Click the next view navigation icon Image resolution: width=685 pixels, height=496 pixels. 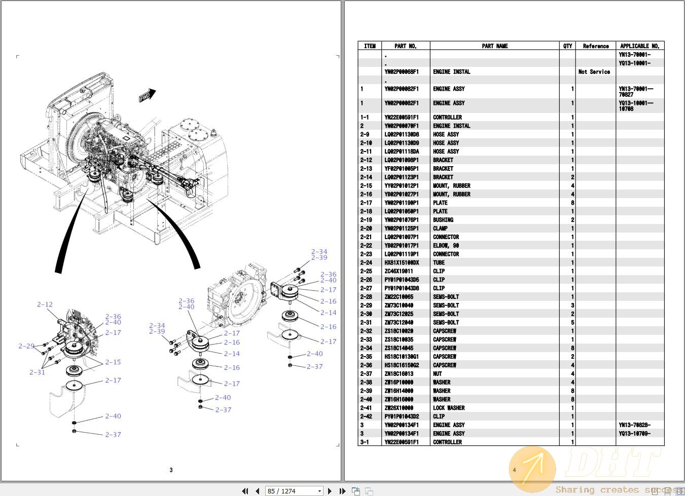pos(369,491)
